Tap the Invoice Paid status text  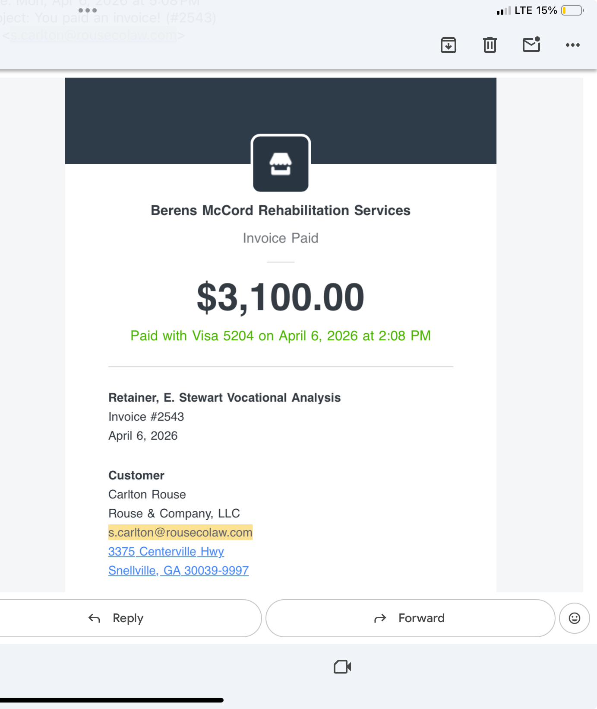(x=281, y=238)
